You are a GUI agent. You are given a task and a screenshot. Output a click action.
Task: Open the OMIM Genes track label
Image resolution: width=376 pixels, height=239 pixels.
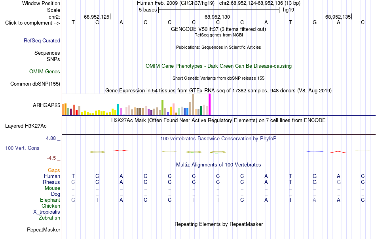point(45,72)
